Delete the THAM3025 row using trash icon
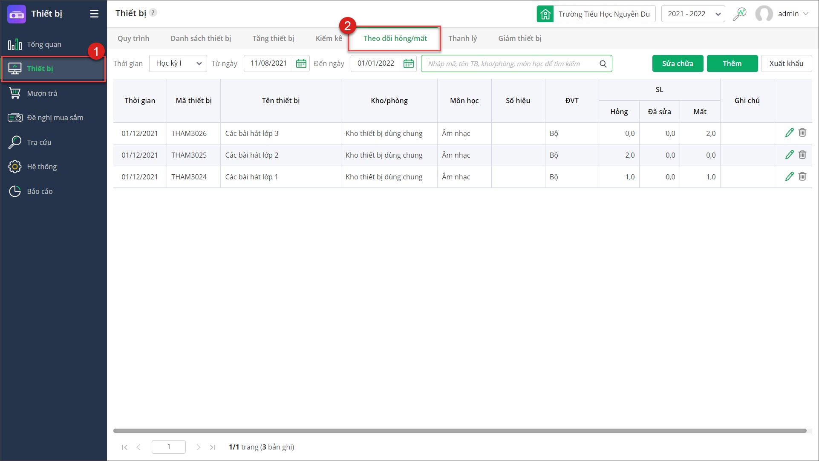 (802, 155)
